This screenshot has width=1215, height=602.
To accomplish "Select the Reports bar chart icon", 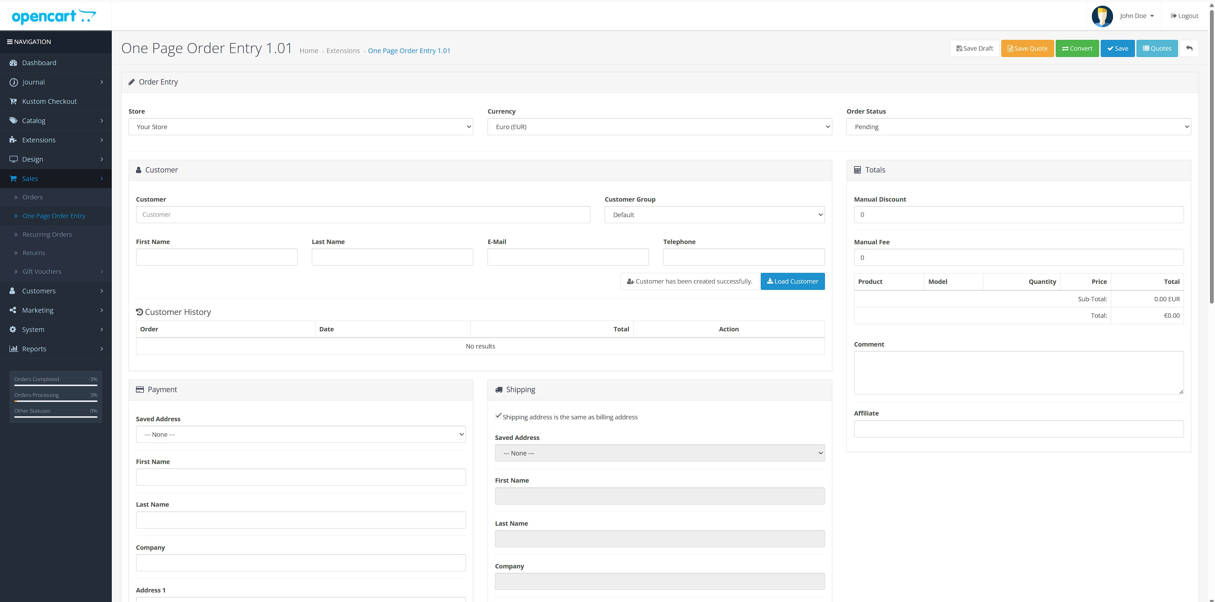I will point(13,348).
